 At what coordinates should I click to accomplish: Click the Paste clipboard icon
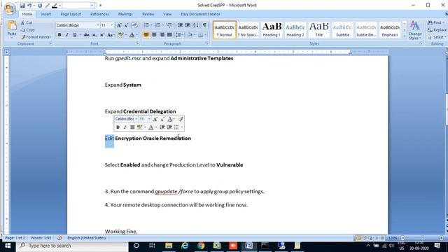(x=12, y=26)
